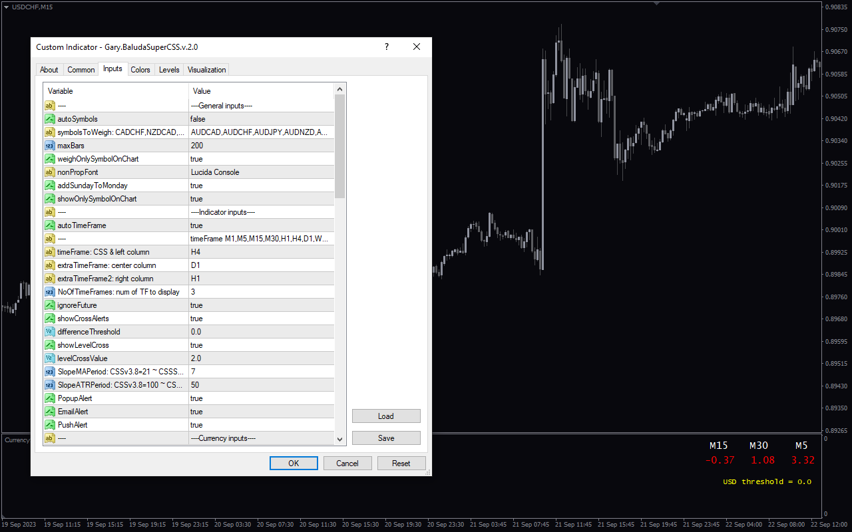This screenshot has width=852, height=532.
Task: Click the integer icon beside NoOfTimeFrames
Action: (x=50, y=292)
